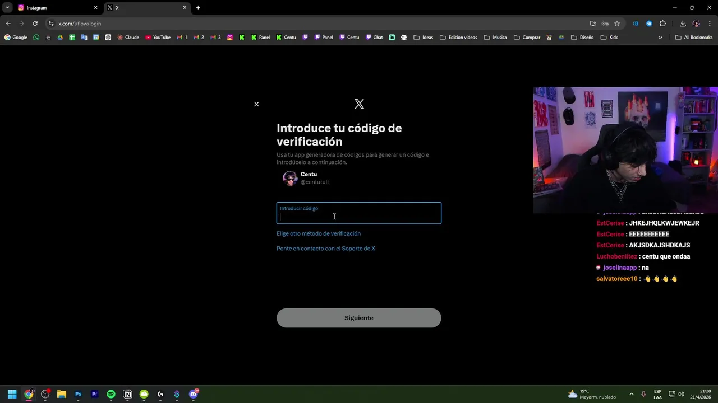
Task: Open the Instagram bookmark icon
Action: (x=230, y=38)
